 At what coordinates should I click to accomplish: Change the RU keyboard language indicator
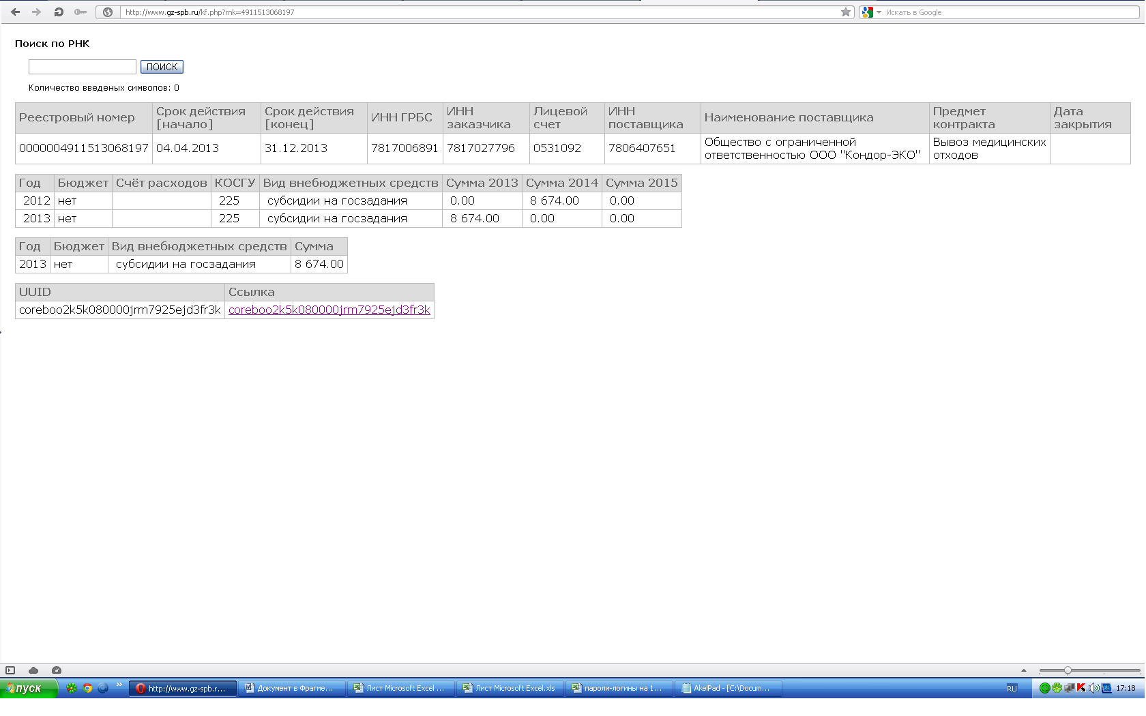tap(1012, 688)
